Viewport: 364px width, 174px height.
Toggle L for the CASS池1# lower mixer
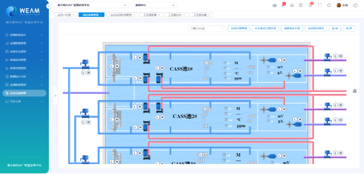point(295,71)
